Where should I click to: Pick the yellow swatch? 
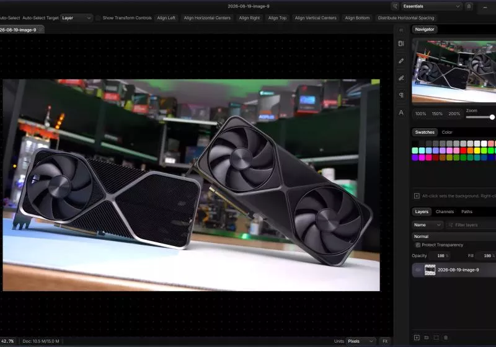pyautogui.click(x=477, y=151)
